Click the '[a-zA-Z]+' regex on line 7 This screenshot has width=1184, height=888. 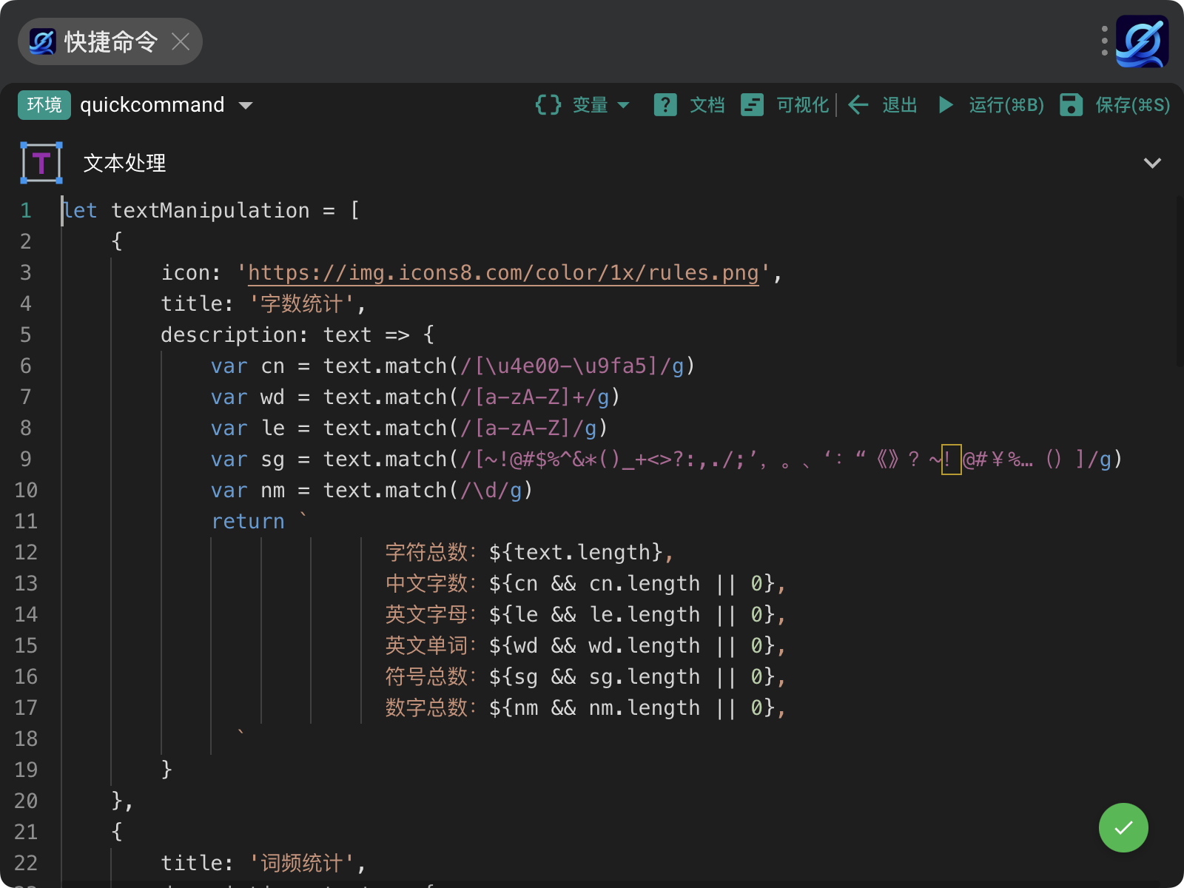529,397
